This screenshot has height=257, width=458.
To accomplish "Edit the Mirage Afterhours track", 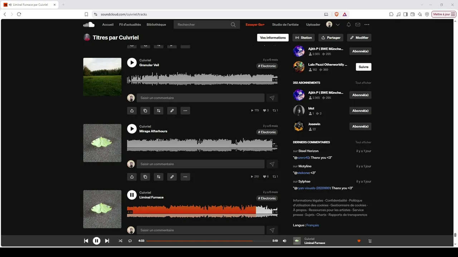I will [172, 177].
